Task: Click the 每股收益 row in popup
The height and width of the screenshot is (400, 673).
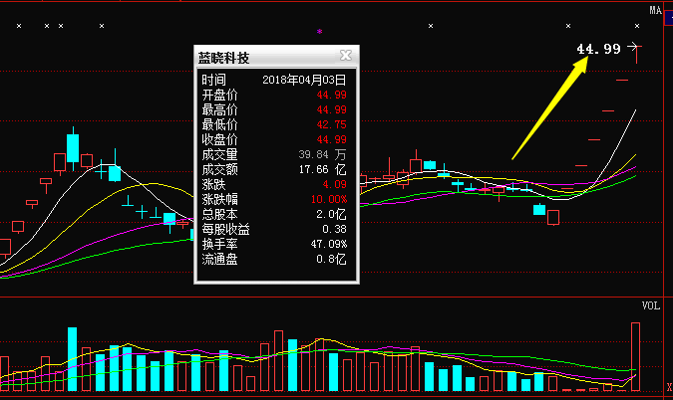Action: (274, 229)
